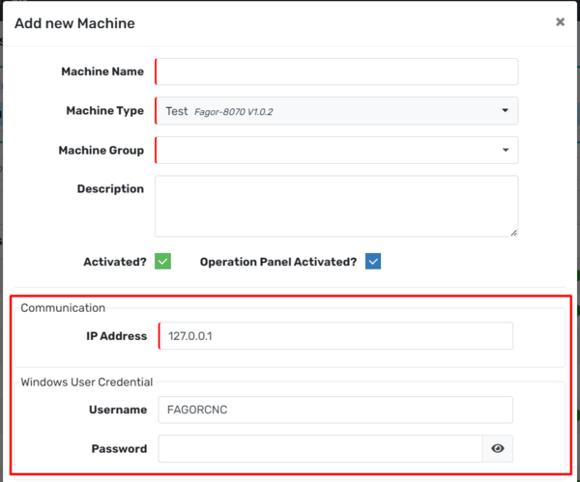This screenshot has width=580, height=482.
Task: Click the Communication section heading
Action: click(63, 307)
